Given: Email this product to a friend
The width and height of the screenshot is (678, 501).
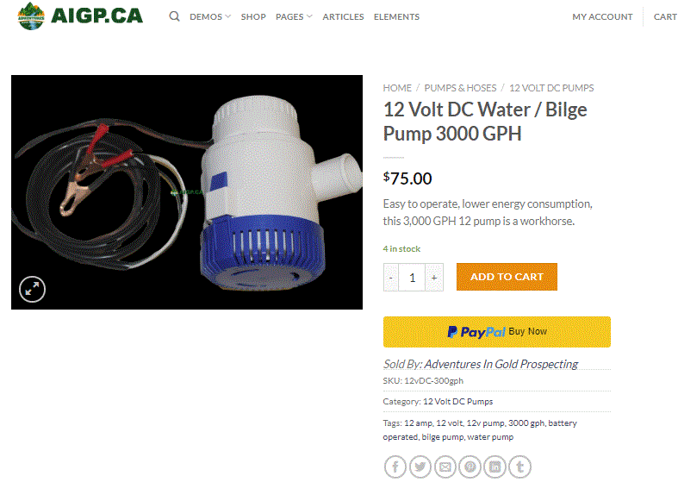Looking at the screenshot, I should (445, 467).
